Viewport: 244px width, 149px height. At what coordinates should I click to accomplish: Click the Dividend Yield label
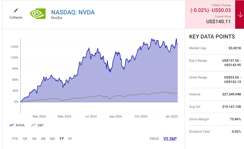tap(200, 132)
